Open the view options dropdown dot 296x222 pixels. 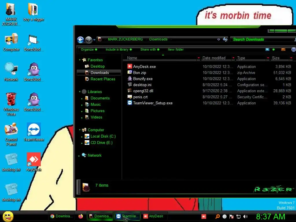273,49
